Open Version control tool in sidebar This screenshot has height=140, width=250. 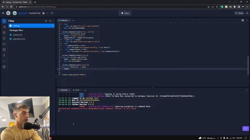[4, 27]
